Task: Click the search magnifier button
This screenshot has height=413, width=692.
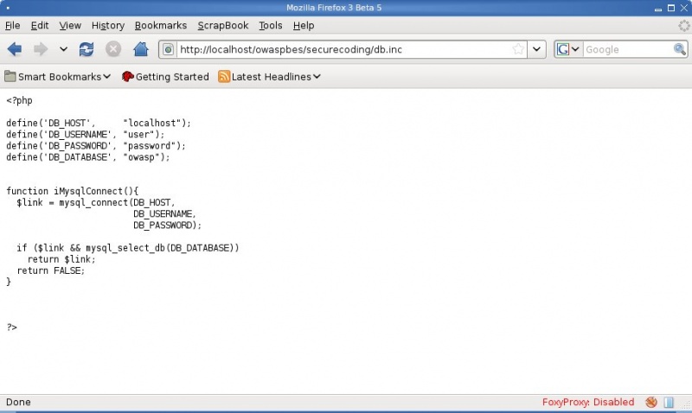Action: [680, 49]
